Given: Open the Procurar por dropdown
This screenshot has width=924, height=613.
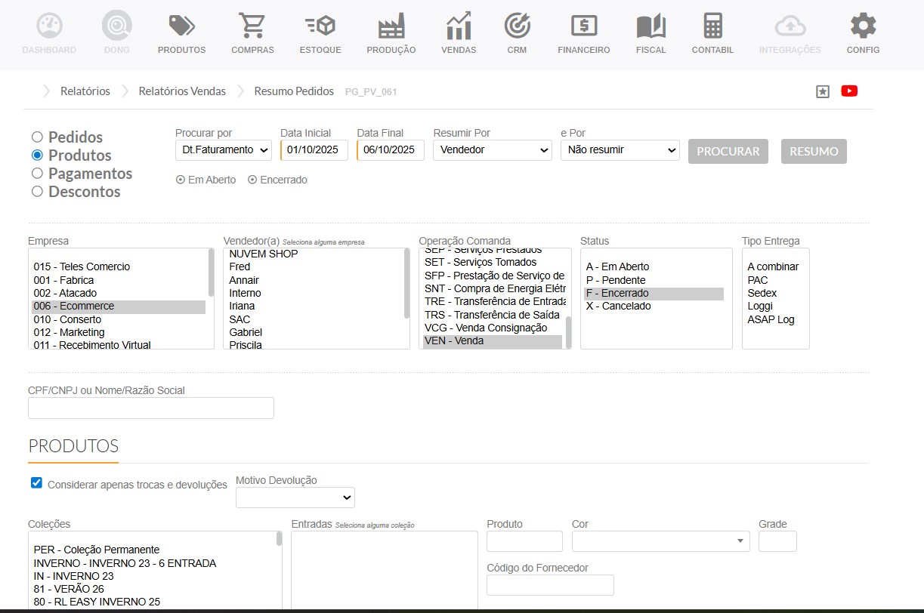Looking at the screenshot, I should (223, 150).
